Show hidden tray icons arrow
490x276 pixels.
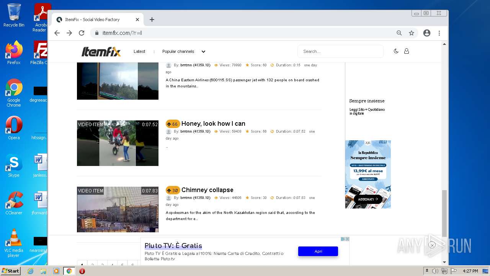(x=427, y=271)
